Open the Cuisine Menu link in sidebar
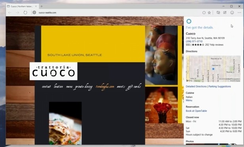Screen dimensions: 244x147 tap(189, 100)
